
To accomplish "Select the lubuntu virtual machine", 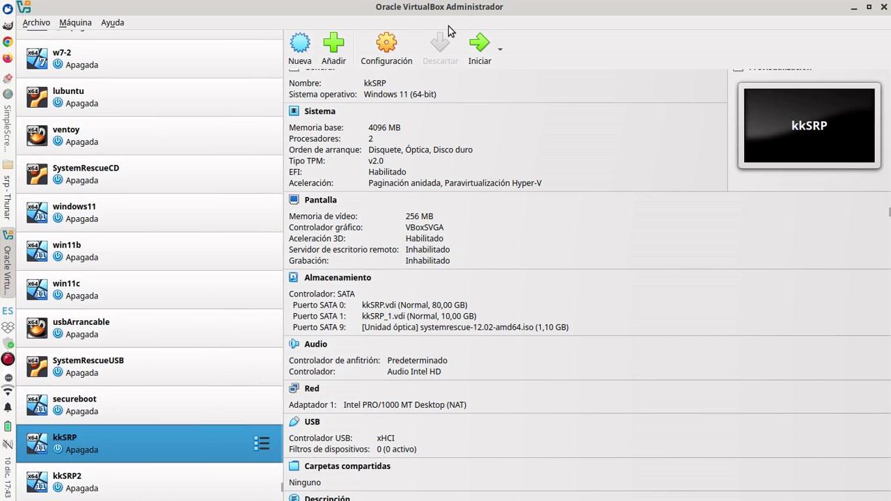I will tap(150, 97).
